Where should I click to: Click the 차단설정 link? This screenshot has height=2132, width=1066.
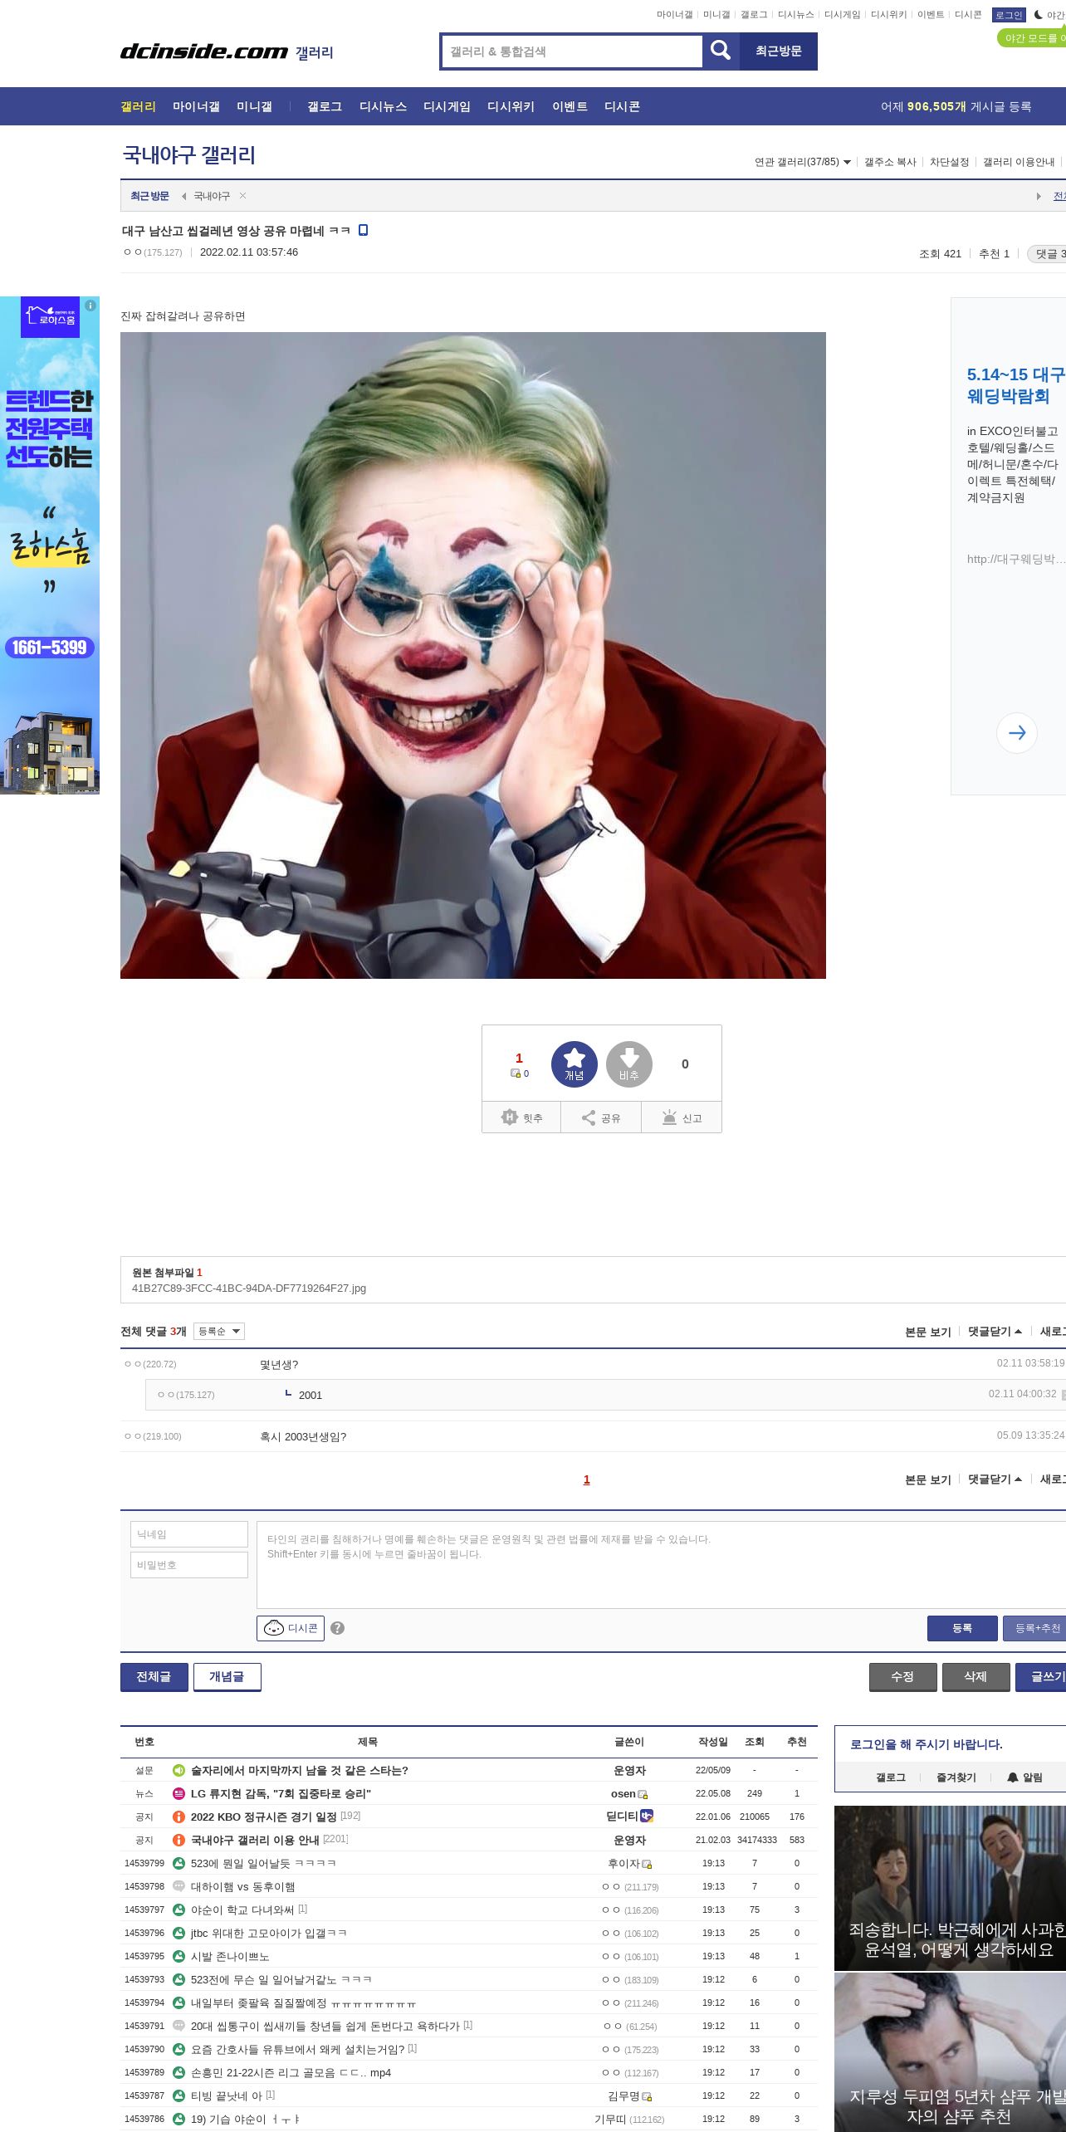[x=950, y=162]
